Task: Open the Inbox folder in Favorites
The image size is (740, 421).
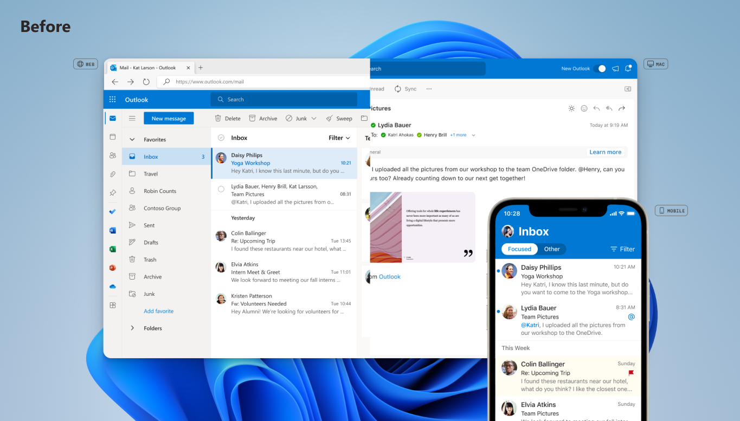Action: 166,157
